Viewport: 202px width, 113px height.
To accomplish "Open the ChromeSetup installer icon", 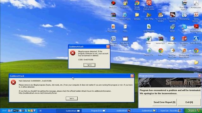I will (184, 16).
